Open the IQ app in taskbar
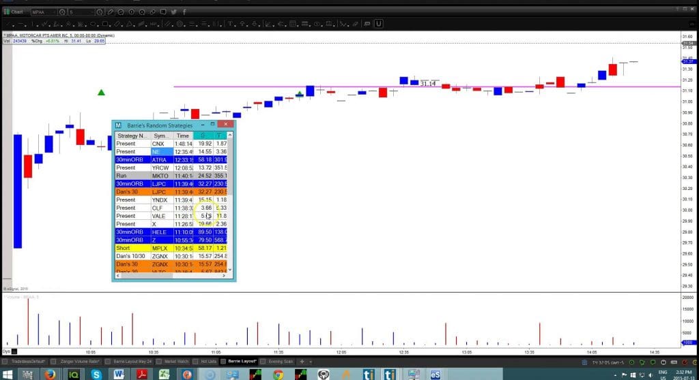Viewport: 699px width, 380px height. pos(73,375)
